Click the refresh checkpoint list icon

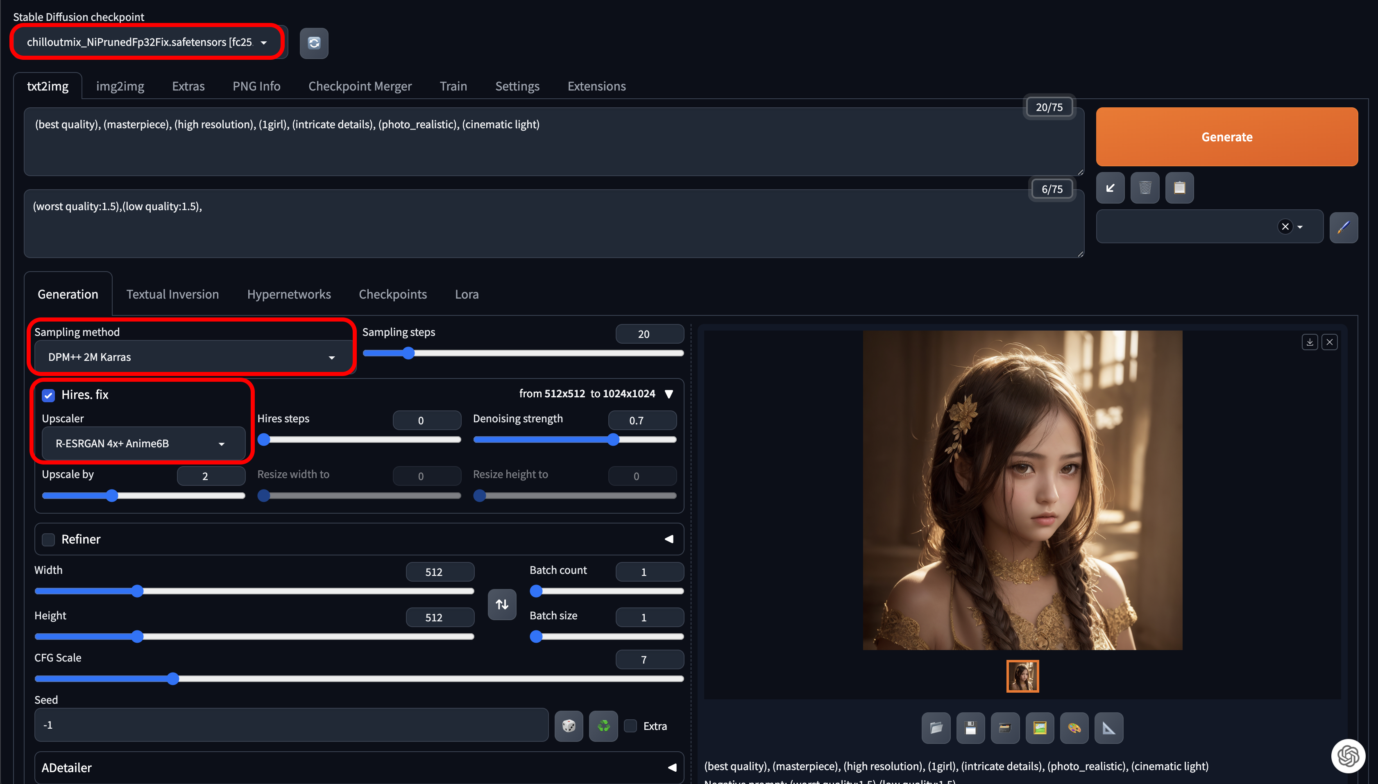314,43
